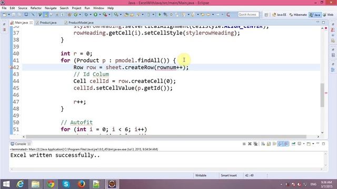337x189 pixels.
Task: Open the Refactor menu
Action: pos(36,8)
